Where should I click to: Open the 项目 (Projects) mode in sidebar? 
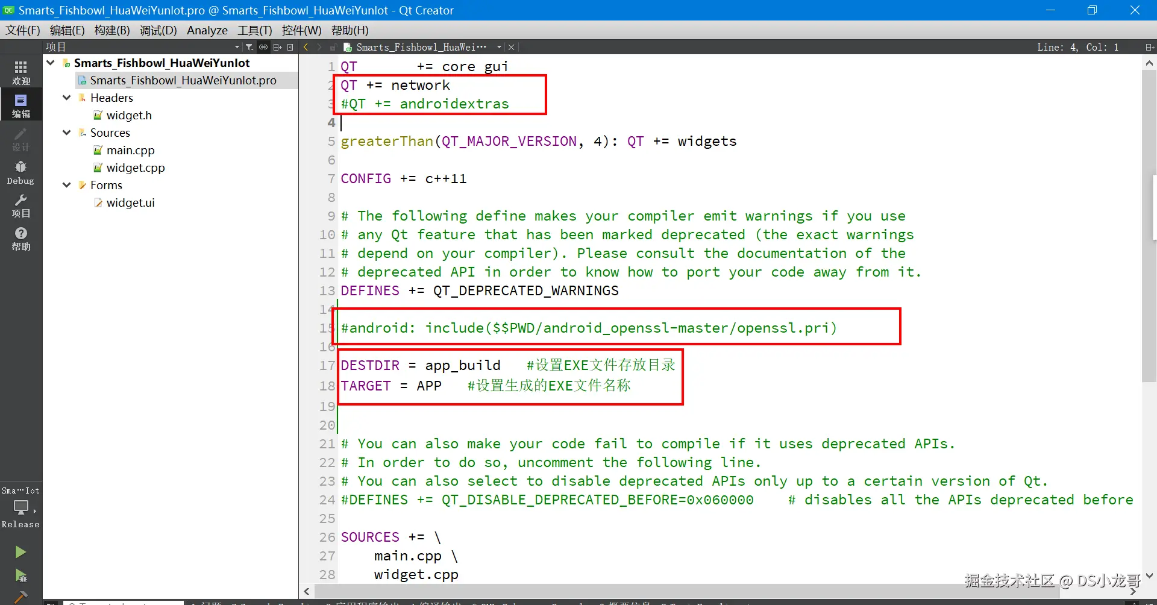point(21,205)
